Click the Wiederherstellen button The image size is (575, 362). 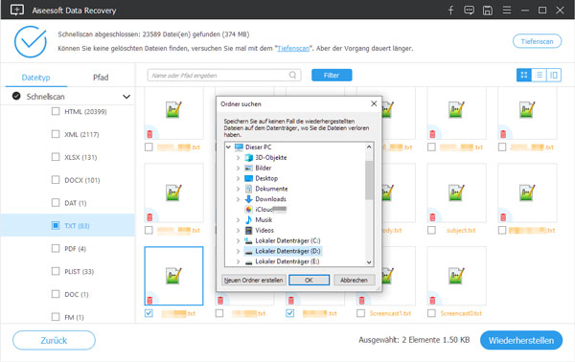click(x=521, y=340)
